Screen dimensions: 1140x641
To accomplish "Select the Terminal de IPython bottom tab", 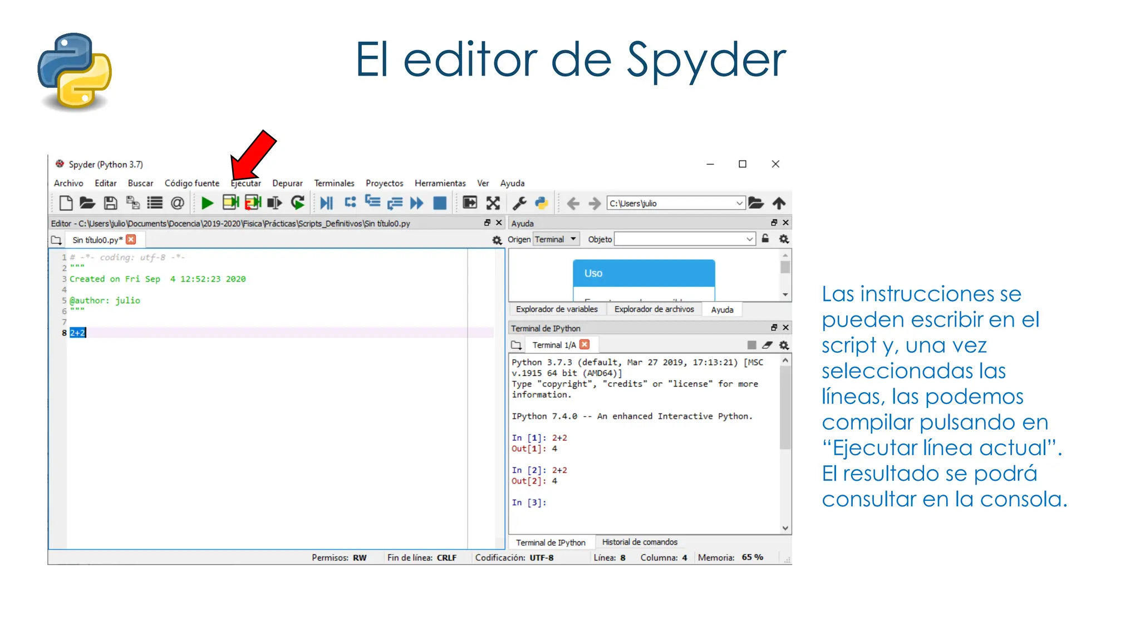I will [x=551, y=543].
